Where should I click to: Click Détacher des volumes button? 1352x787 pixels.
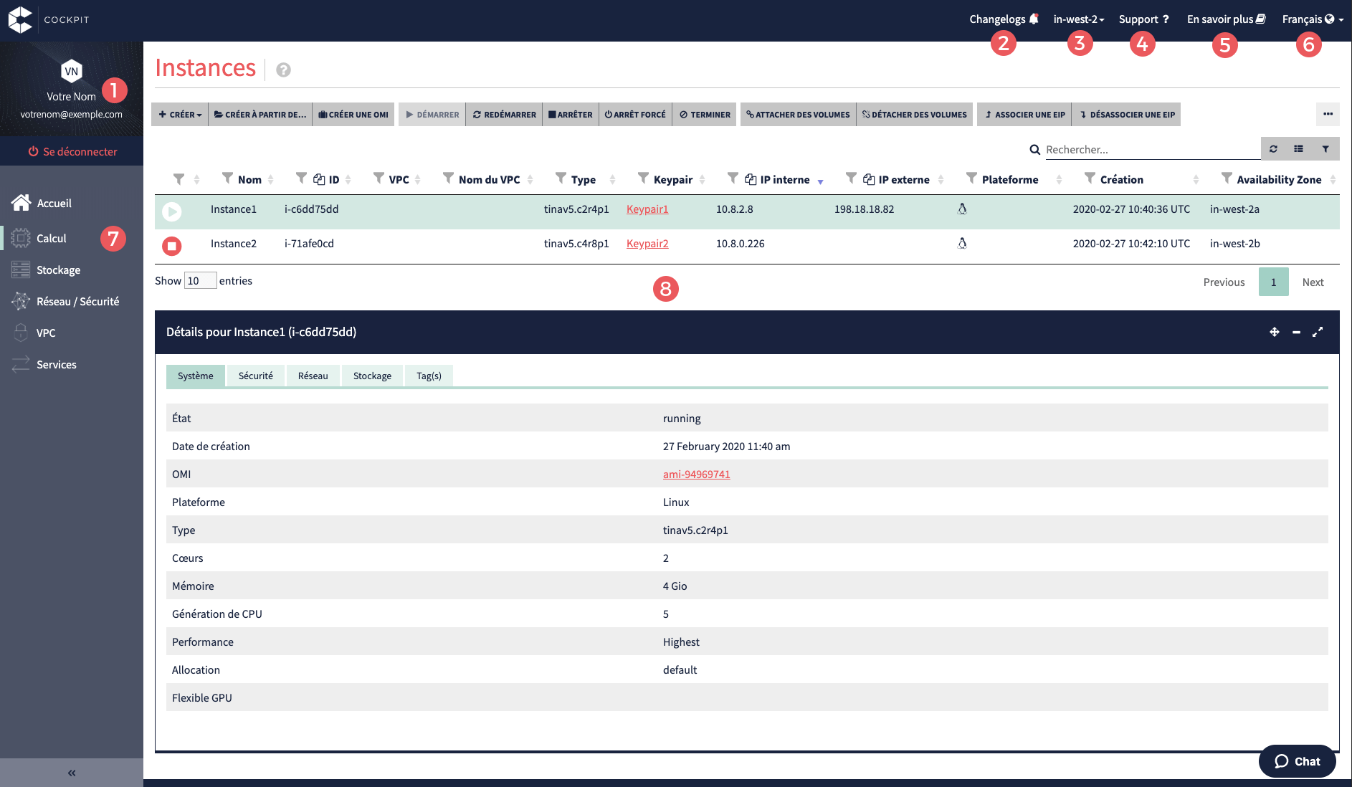tap(915, 114)
